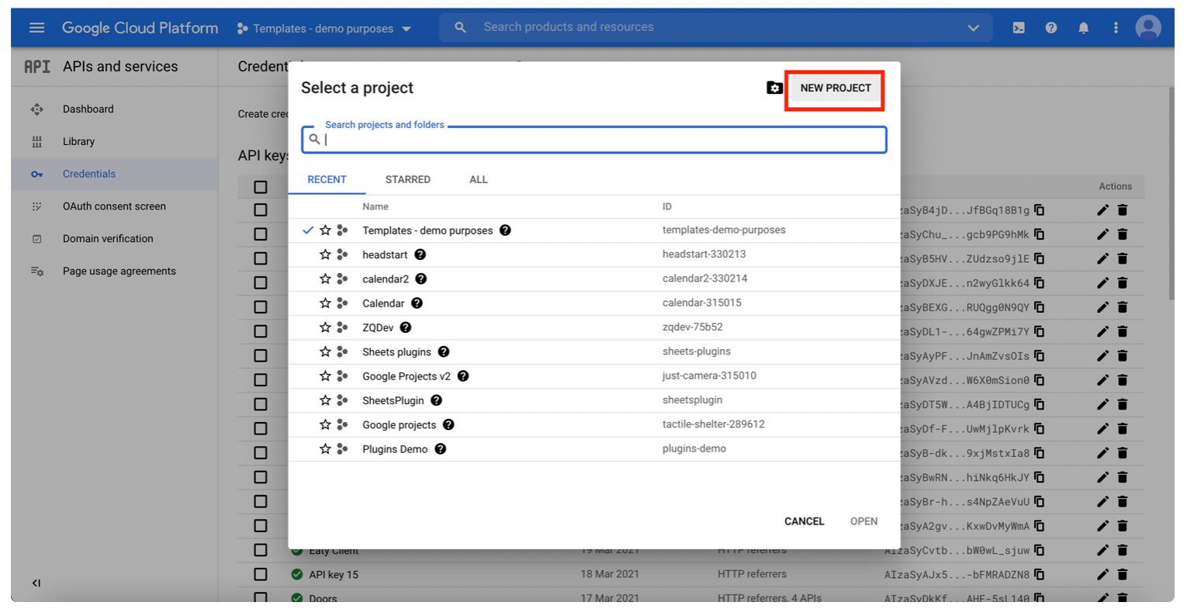Go to OAuth consent screen

(x=115, y=206)
